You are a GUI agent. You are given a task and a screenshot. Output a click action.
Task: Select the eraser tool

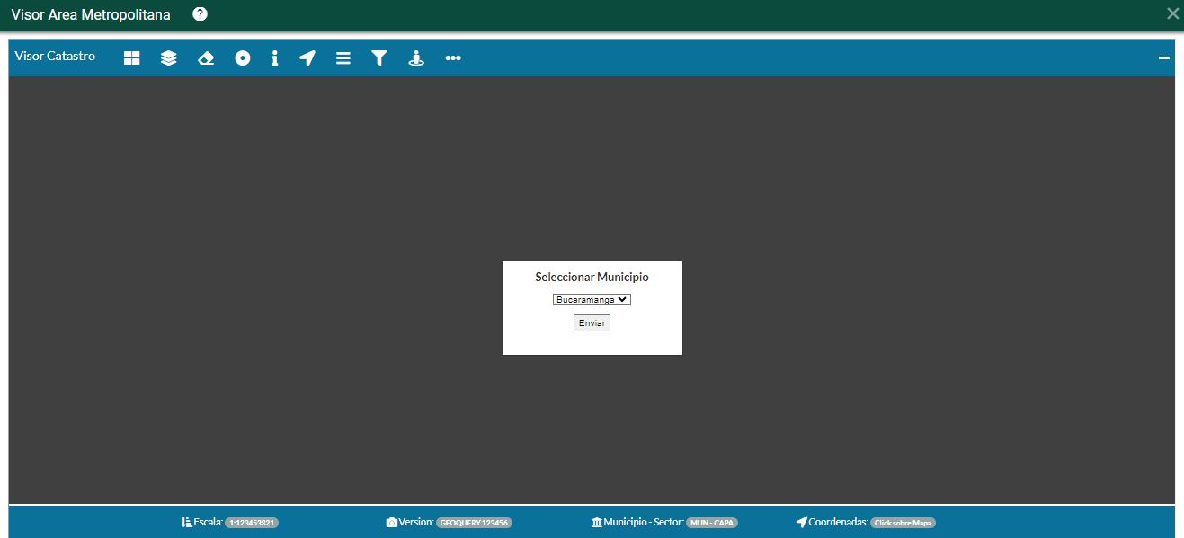coord(206,57)
